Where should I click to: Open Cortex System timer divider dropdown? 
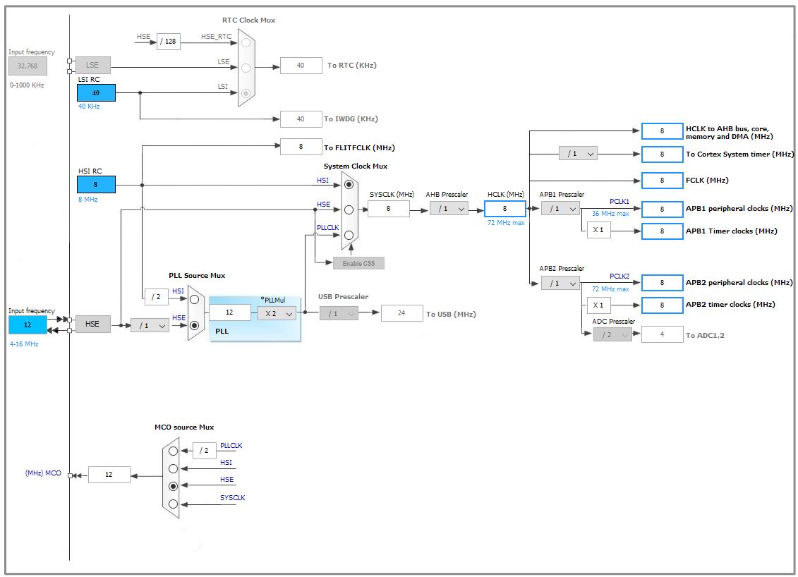pyautogui.click(x=578, y=154)
